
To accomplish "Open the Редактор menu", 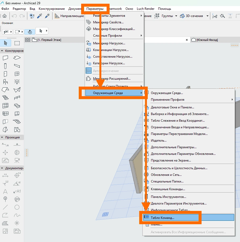I will pos(19,9).
